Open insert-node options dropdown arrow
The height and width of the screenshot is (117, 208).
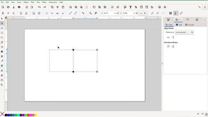[8, 13]
